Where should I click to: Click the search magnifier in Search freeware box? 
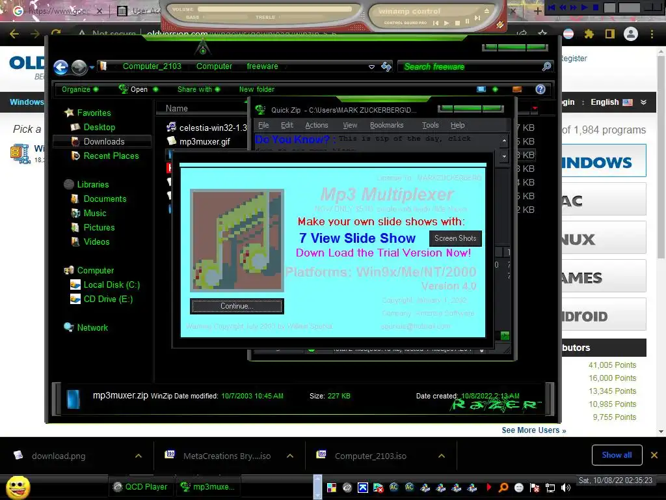click(546, 66)
